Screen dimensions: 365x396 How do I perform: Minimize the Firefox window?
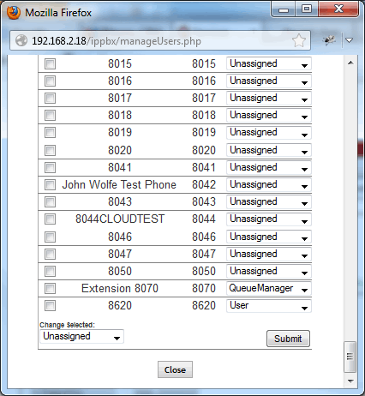click(x=284, y=9)
